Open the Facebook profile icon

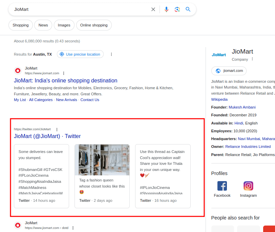click(222, 186)
